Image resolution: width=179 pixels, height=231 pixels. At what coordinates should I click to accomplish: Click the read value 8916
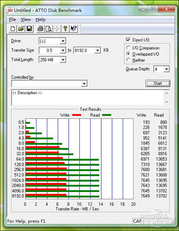click(163, 154)
